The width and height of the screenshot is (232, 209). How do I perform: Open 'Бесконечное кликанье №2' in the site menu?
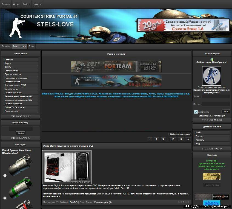click(21, 100)
